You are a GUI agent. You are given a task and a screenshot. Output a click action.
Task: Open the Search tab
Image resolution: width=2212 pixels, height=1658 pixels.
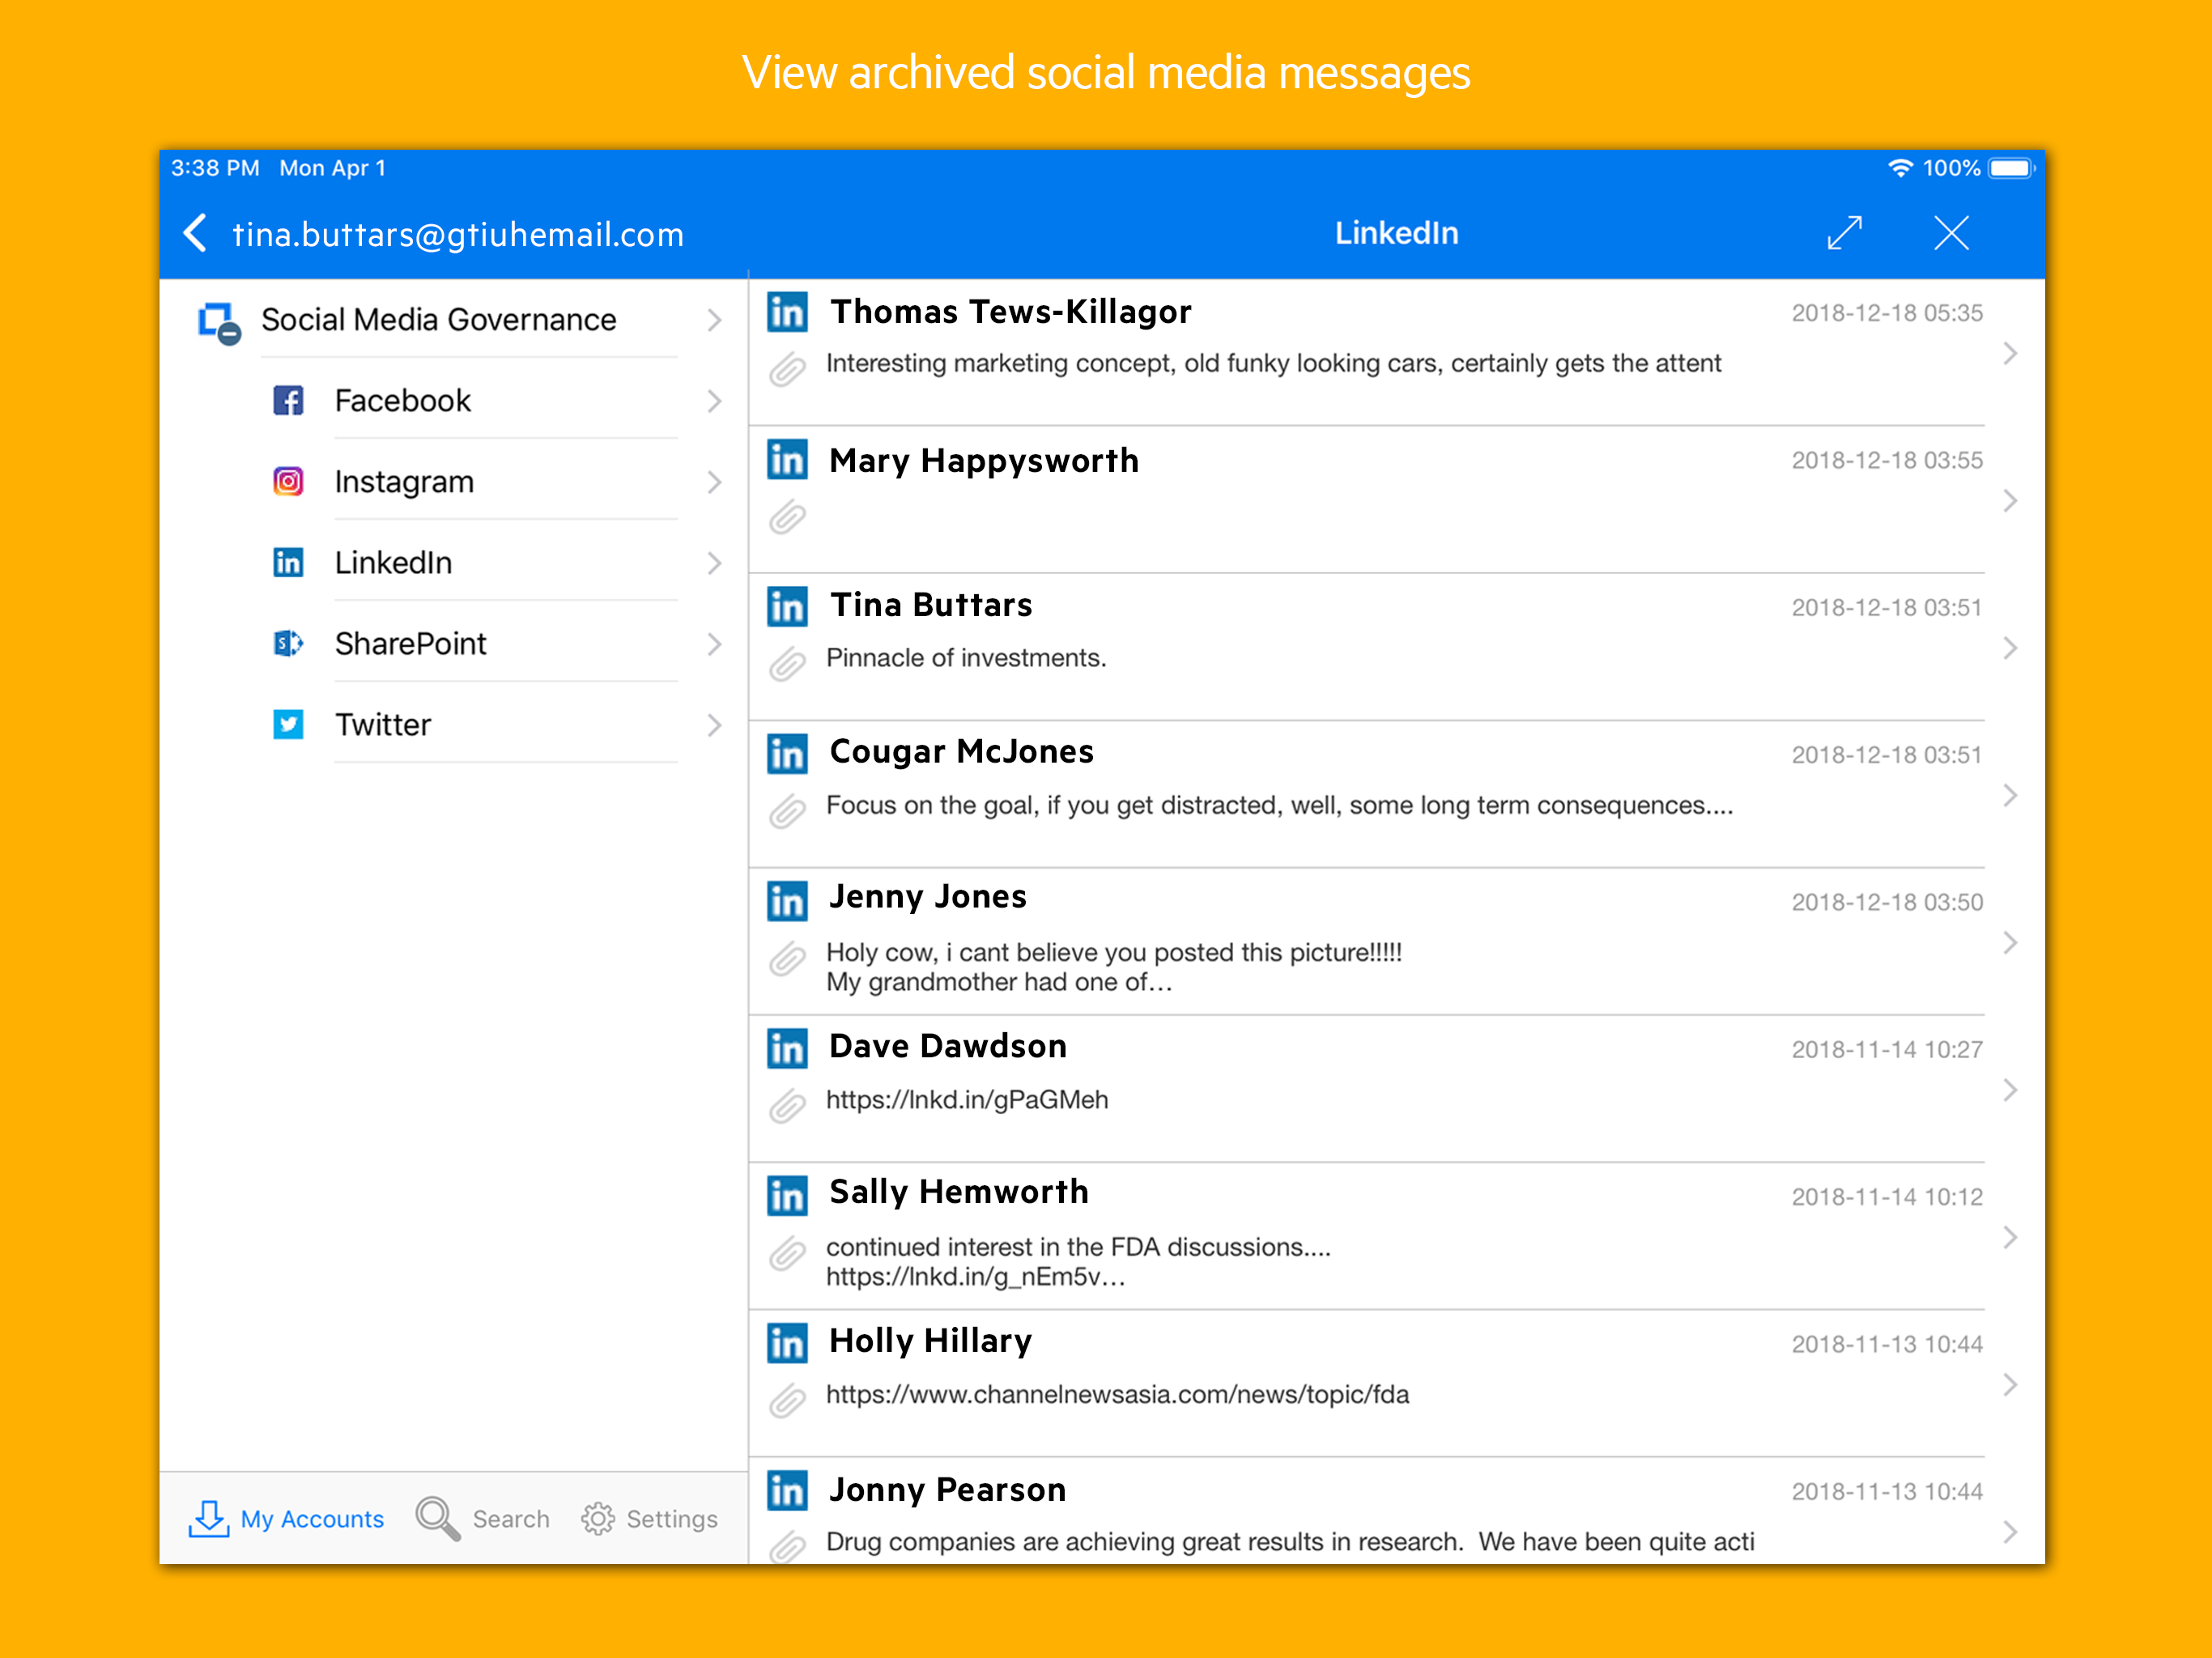coord(483,1518)
